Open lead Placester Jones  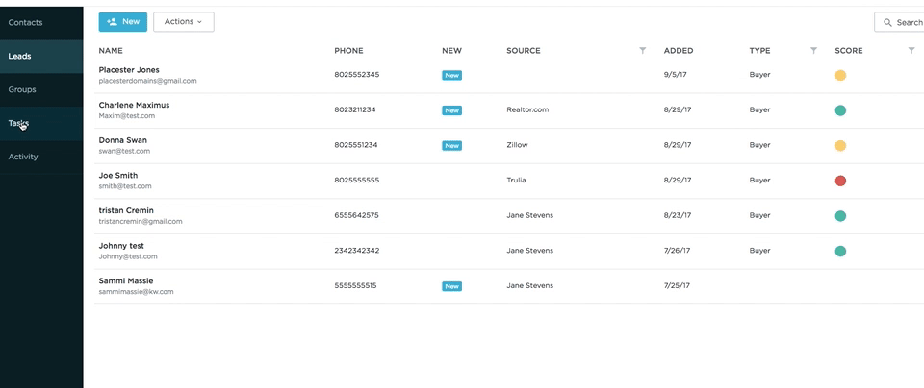(x=129, y=70)
